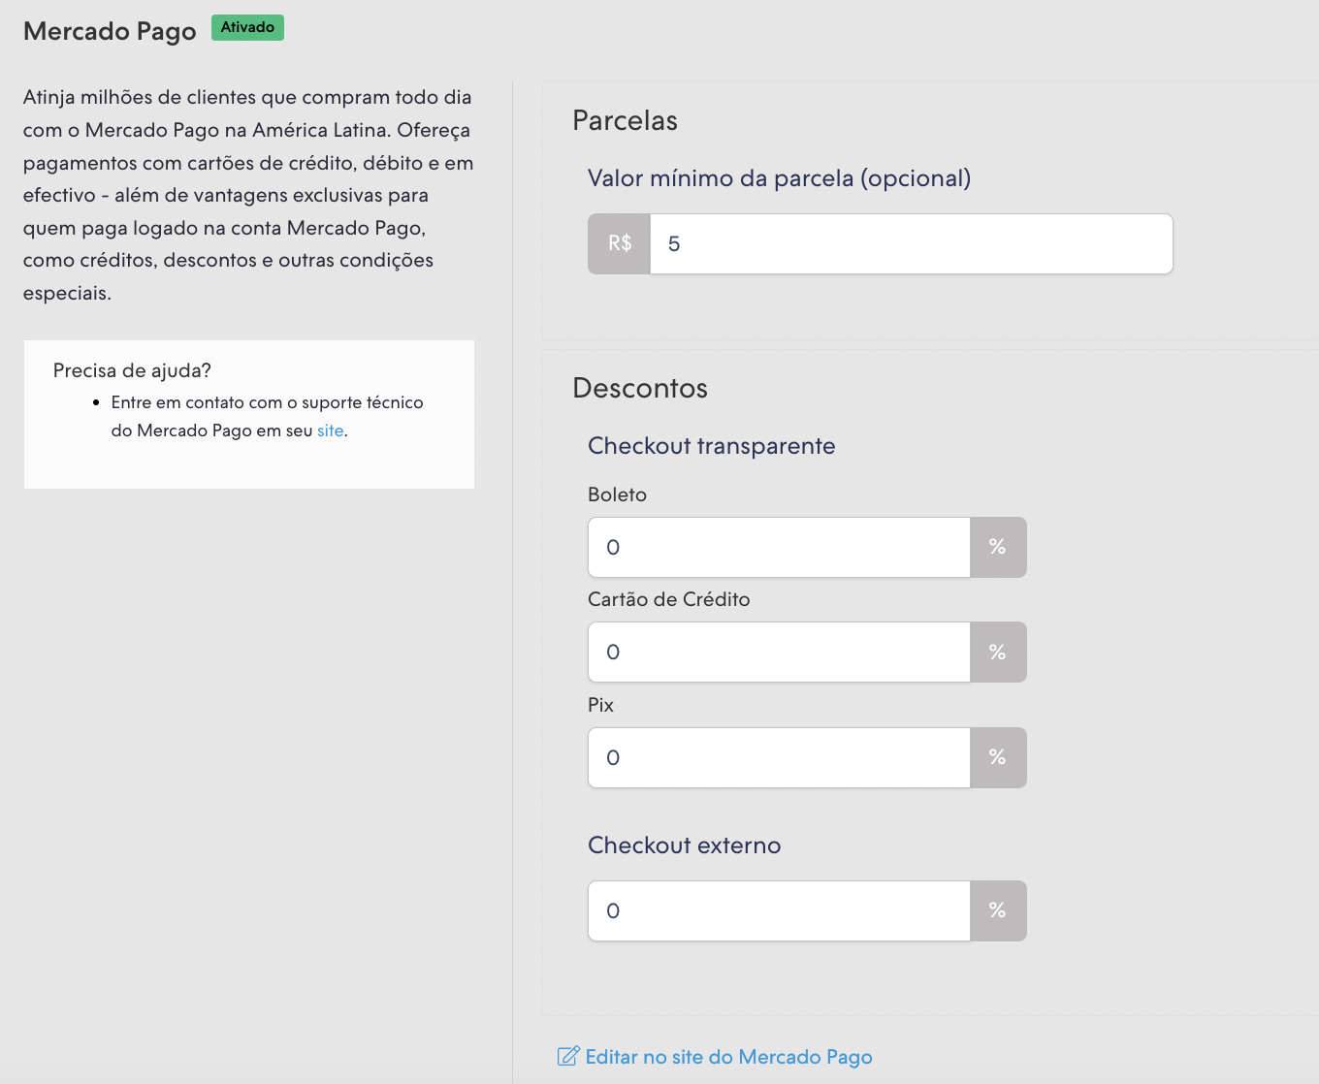The width and height of the screenshot is (1319, 1084).
Task: Click the Checkout externo discount field
Action: 779,910
